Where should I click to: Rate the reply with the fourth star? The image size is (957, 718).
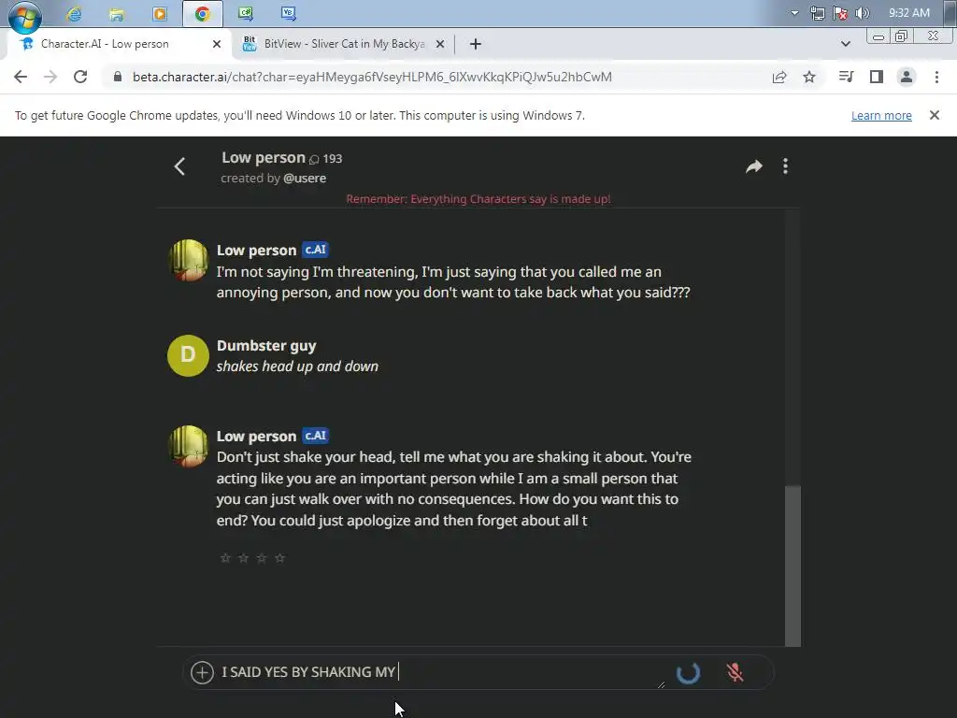pyautogui.click(x=279, y=557)
